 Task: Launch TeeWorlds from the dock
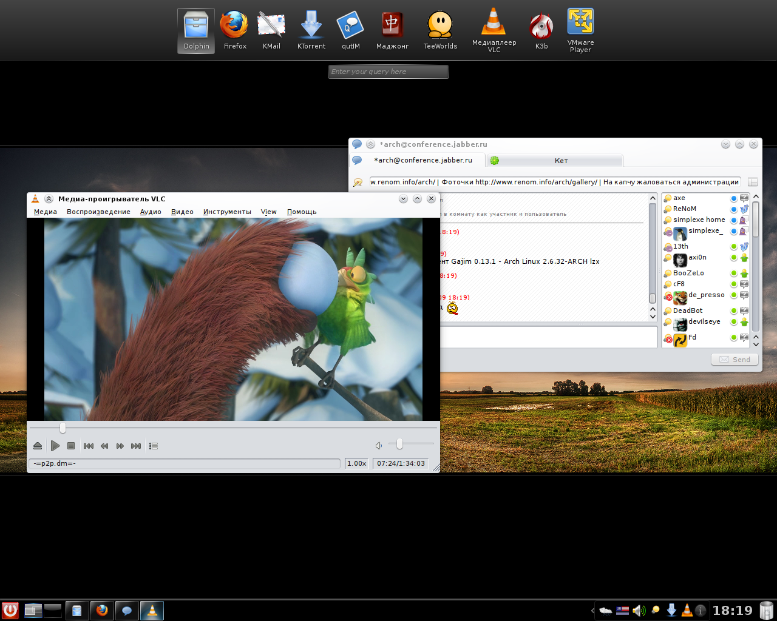coord(440,30)
